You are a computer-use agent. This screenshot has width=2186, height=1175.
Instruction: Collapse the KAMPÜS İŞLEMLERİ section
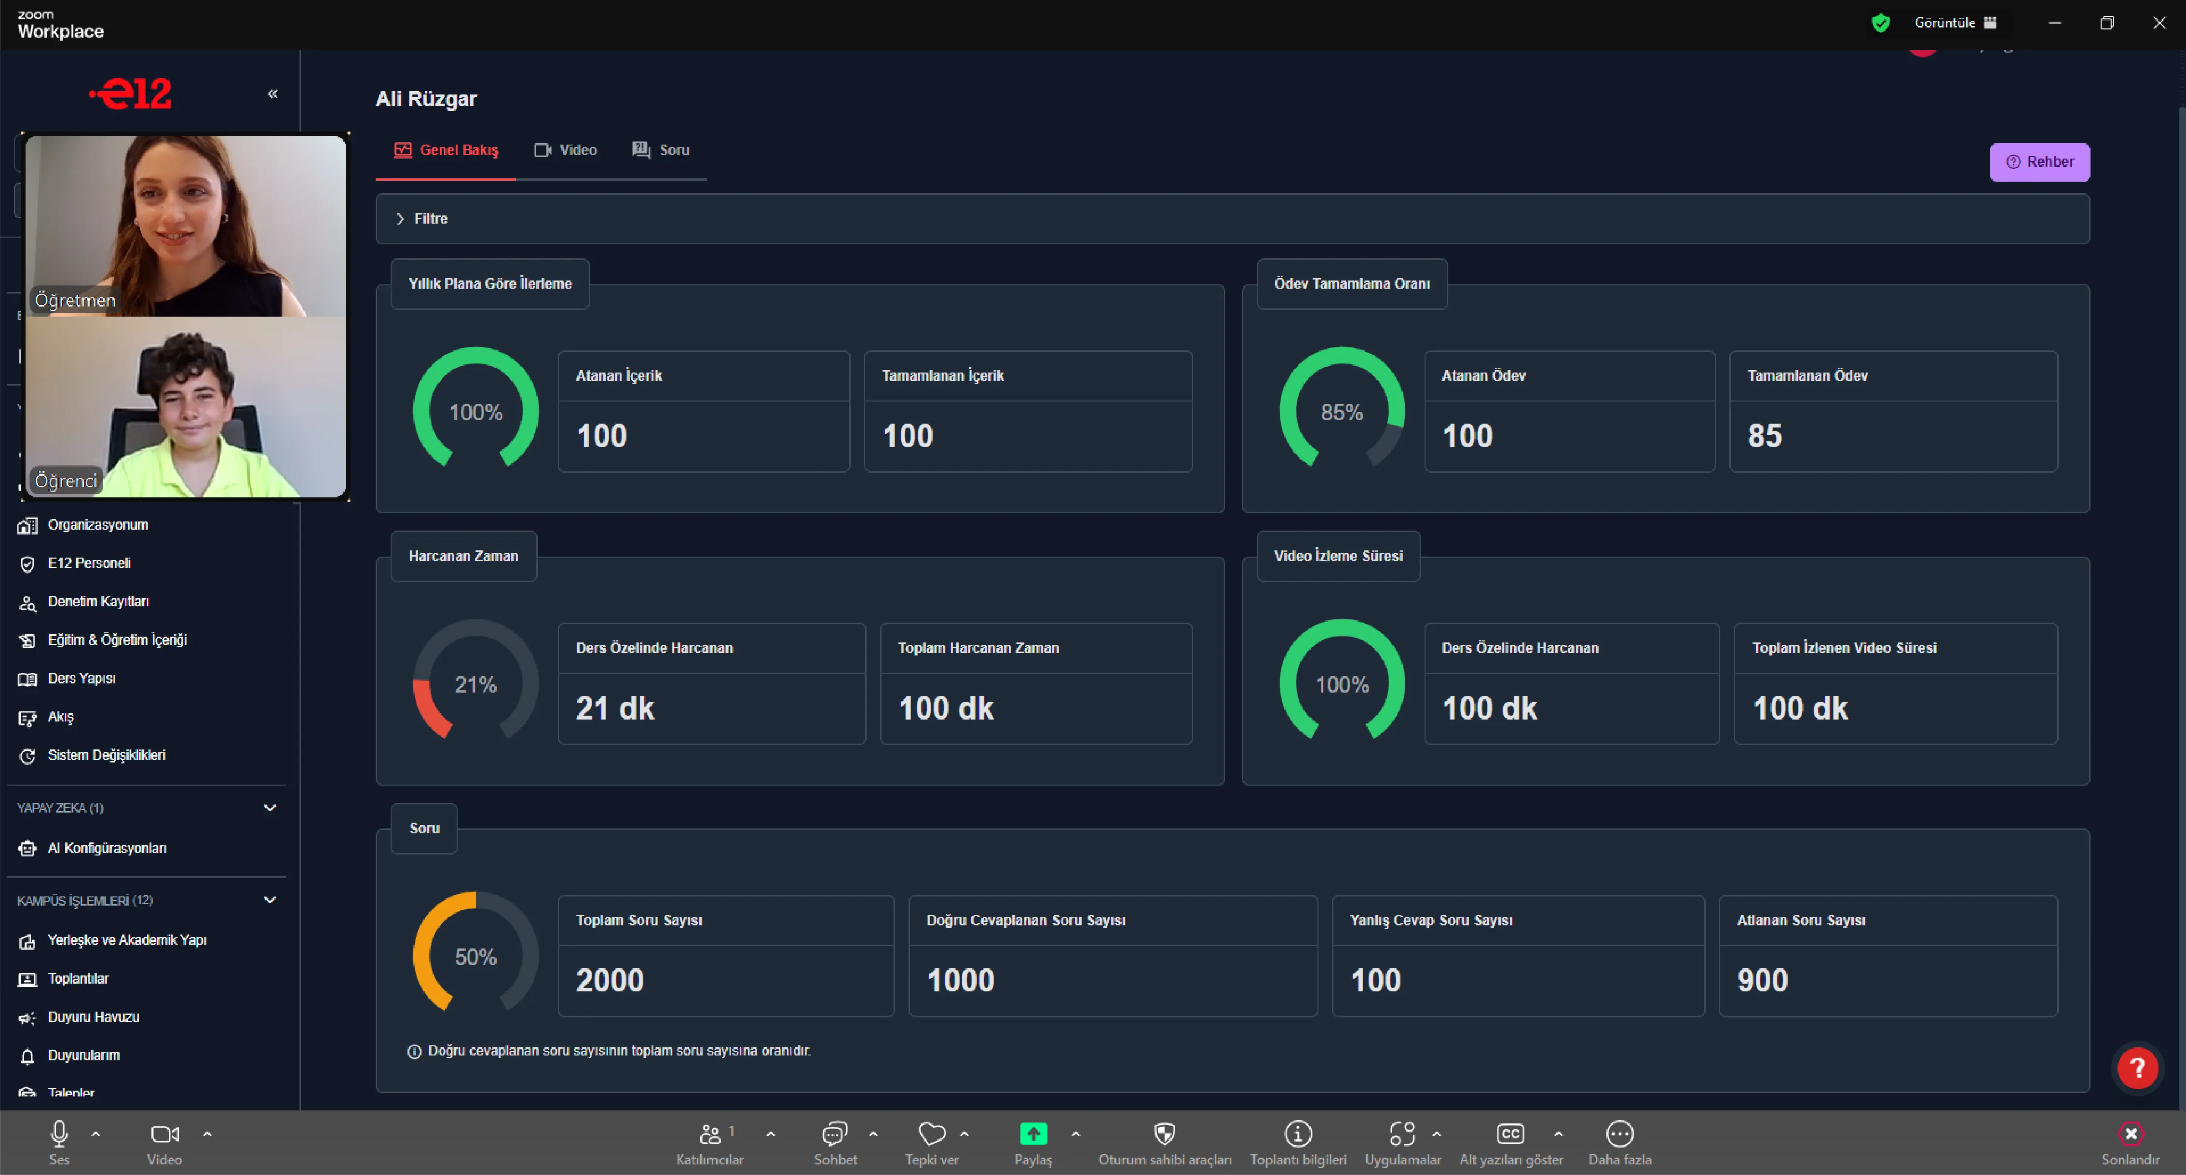[x=270, y=900]
